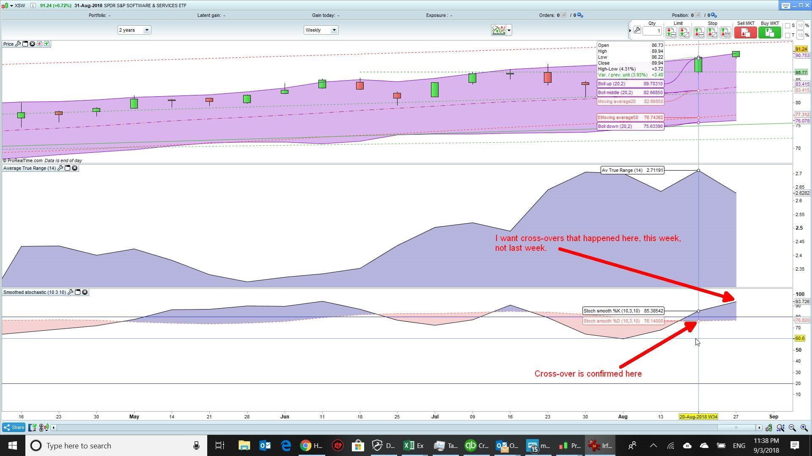Click the third Stop order icon
This screenshot has height=456, width=812.
pos(725,33)
